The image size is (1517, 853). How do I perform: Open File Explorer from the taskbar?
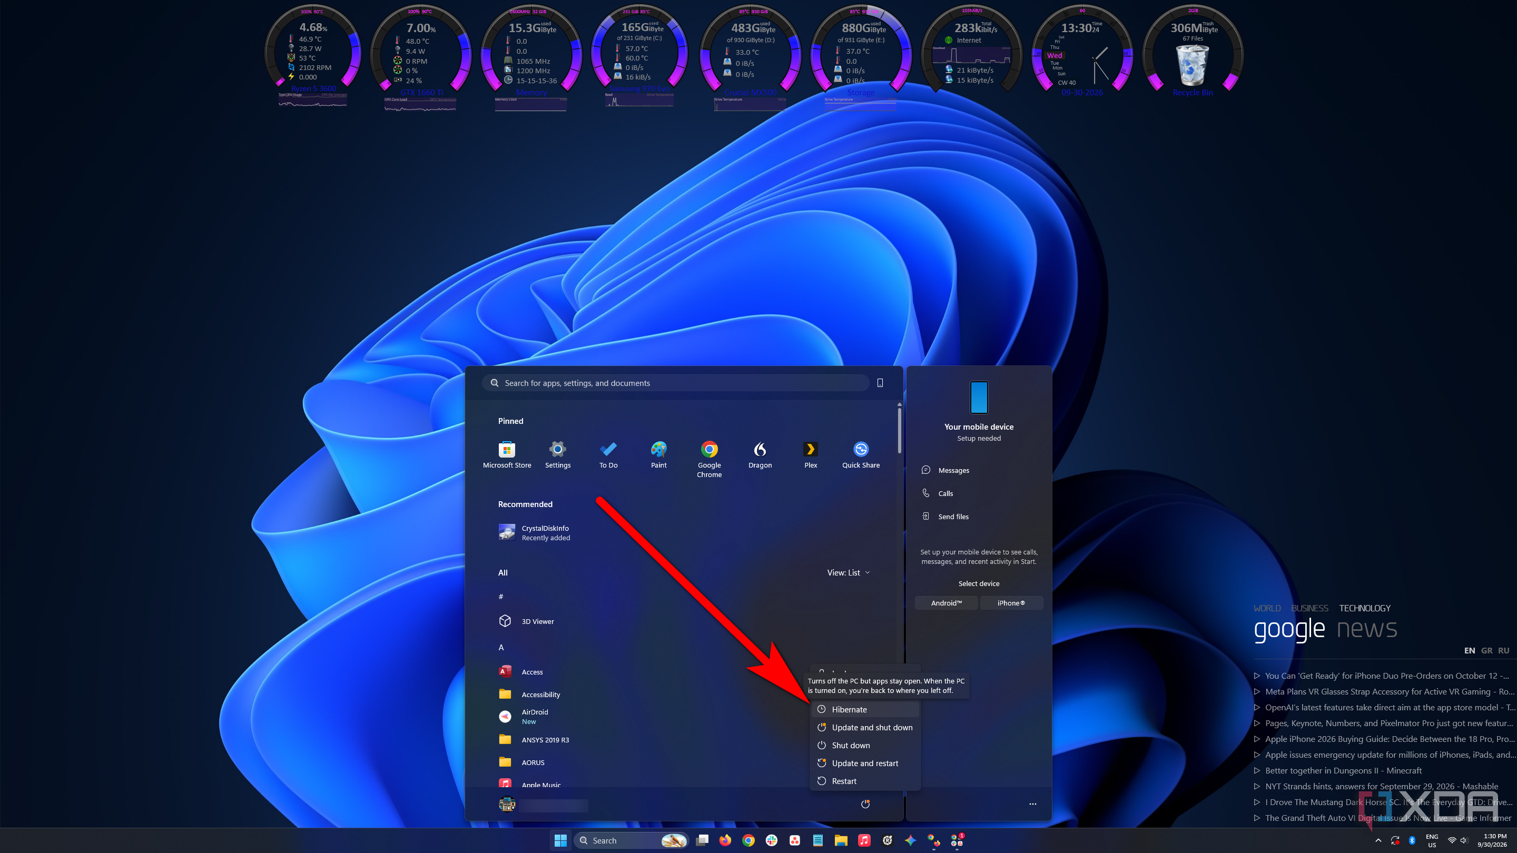click(x=840, y=840)
